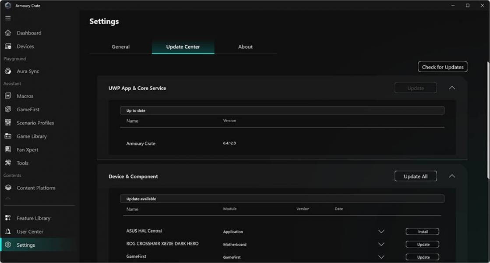490x263 pixels.
Task: Click the Update available status bar
Action: [x=282, y=199]
